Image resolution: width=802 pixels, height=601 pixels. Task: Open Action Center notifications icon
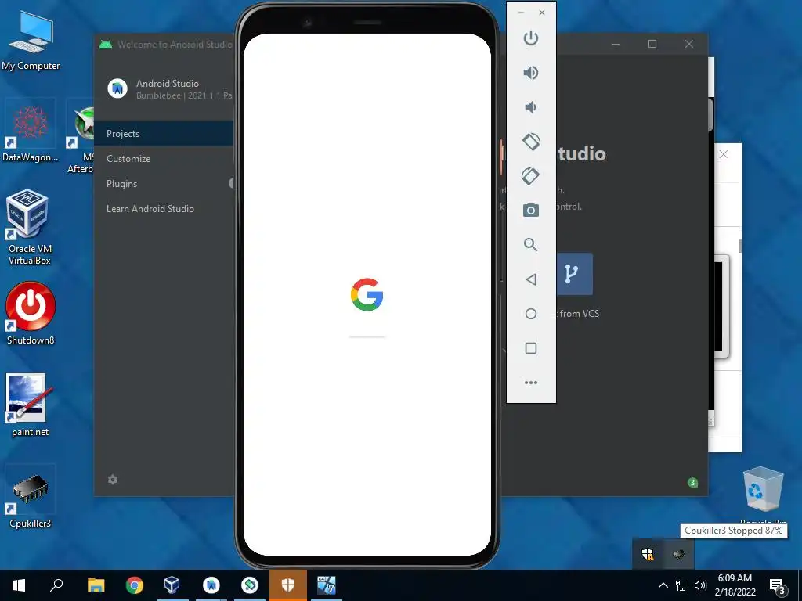click(778, 585)
